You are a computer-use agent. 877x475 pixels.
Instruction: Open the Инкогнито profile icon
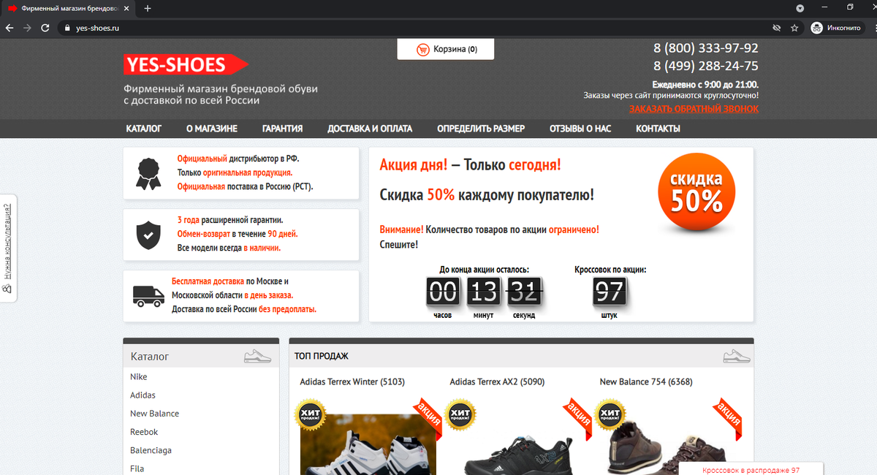click(817, 28)
